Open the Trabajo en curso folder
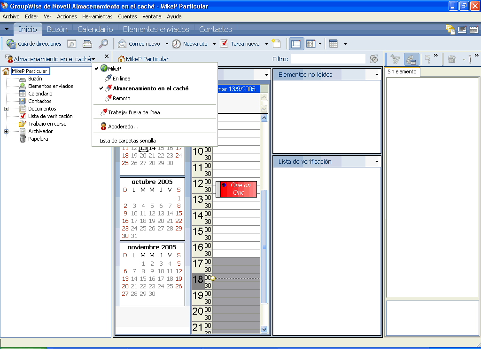 (x=47, y=124)
